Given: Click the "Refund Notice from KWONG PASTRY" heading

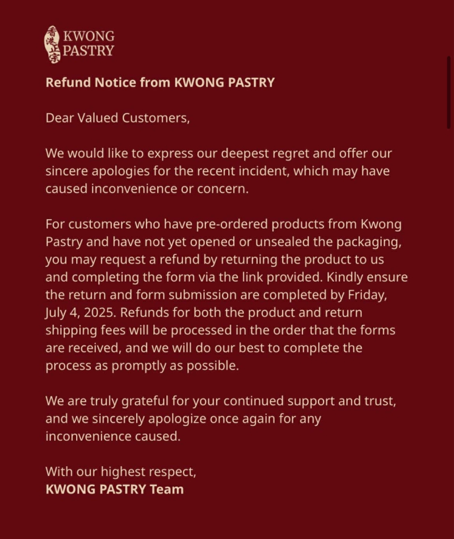Looking at the screenshot, I should tap(160, 82).
